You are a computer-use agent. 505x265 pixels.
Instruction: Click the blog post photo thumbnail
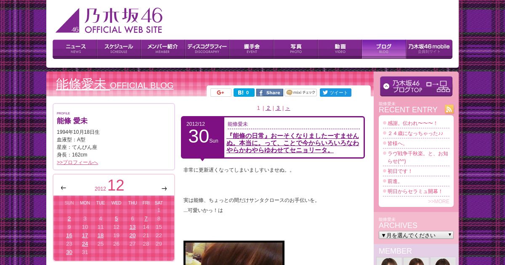pos(234,253)
